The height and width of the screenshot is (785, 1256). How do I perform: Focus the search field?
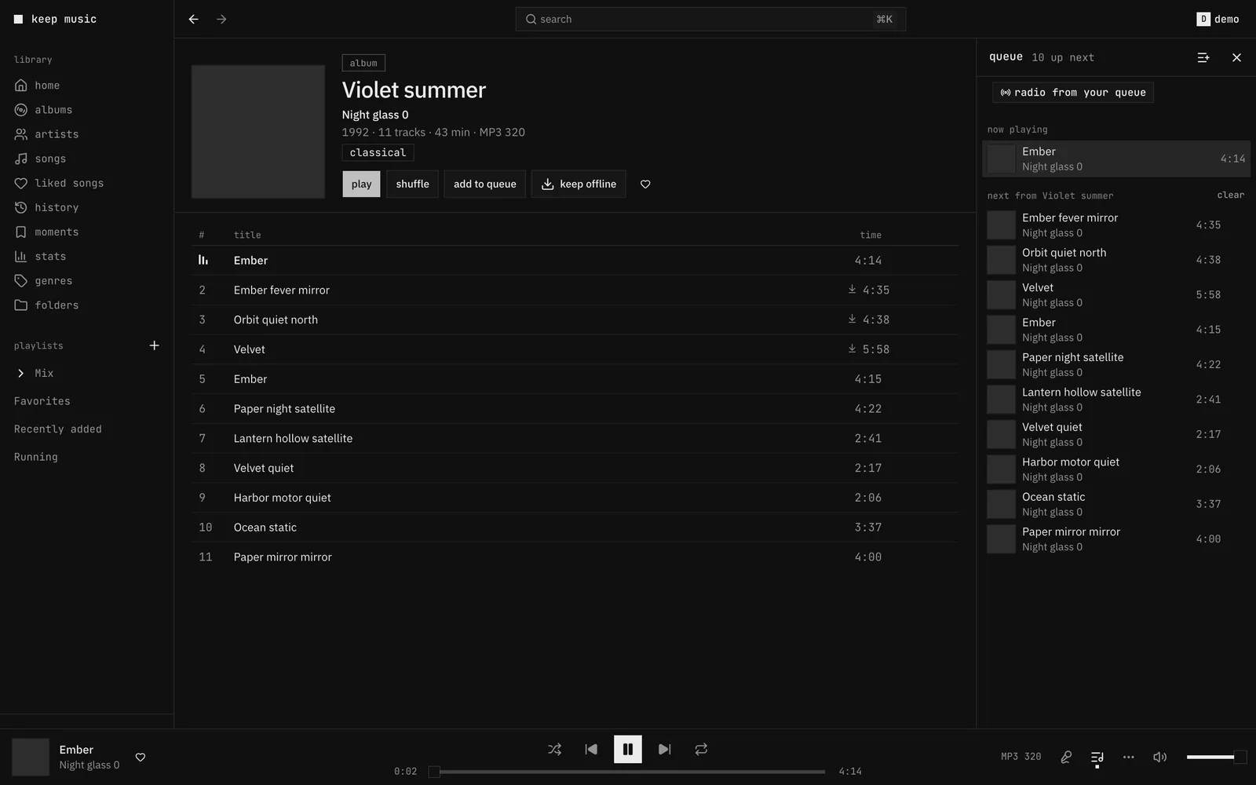(710, 19)
